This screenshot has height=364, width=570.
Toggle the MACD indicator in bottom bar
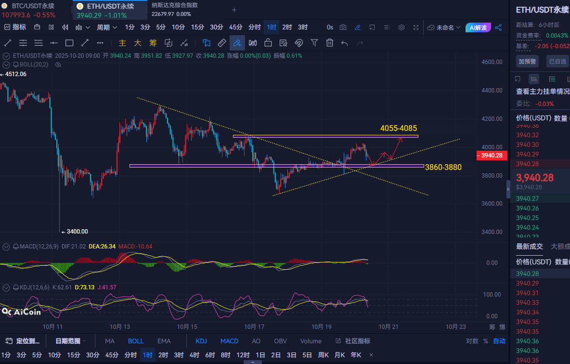coord(229,341)
